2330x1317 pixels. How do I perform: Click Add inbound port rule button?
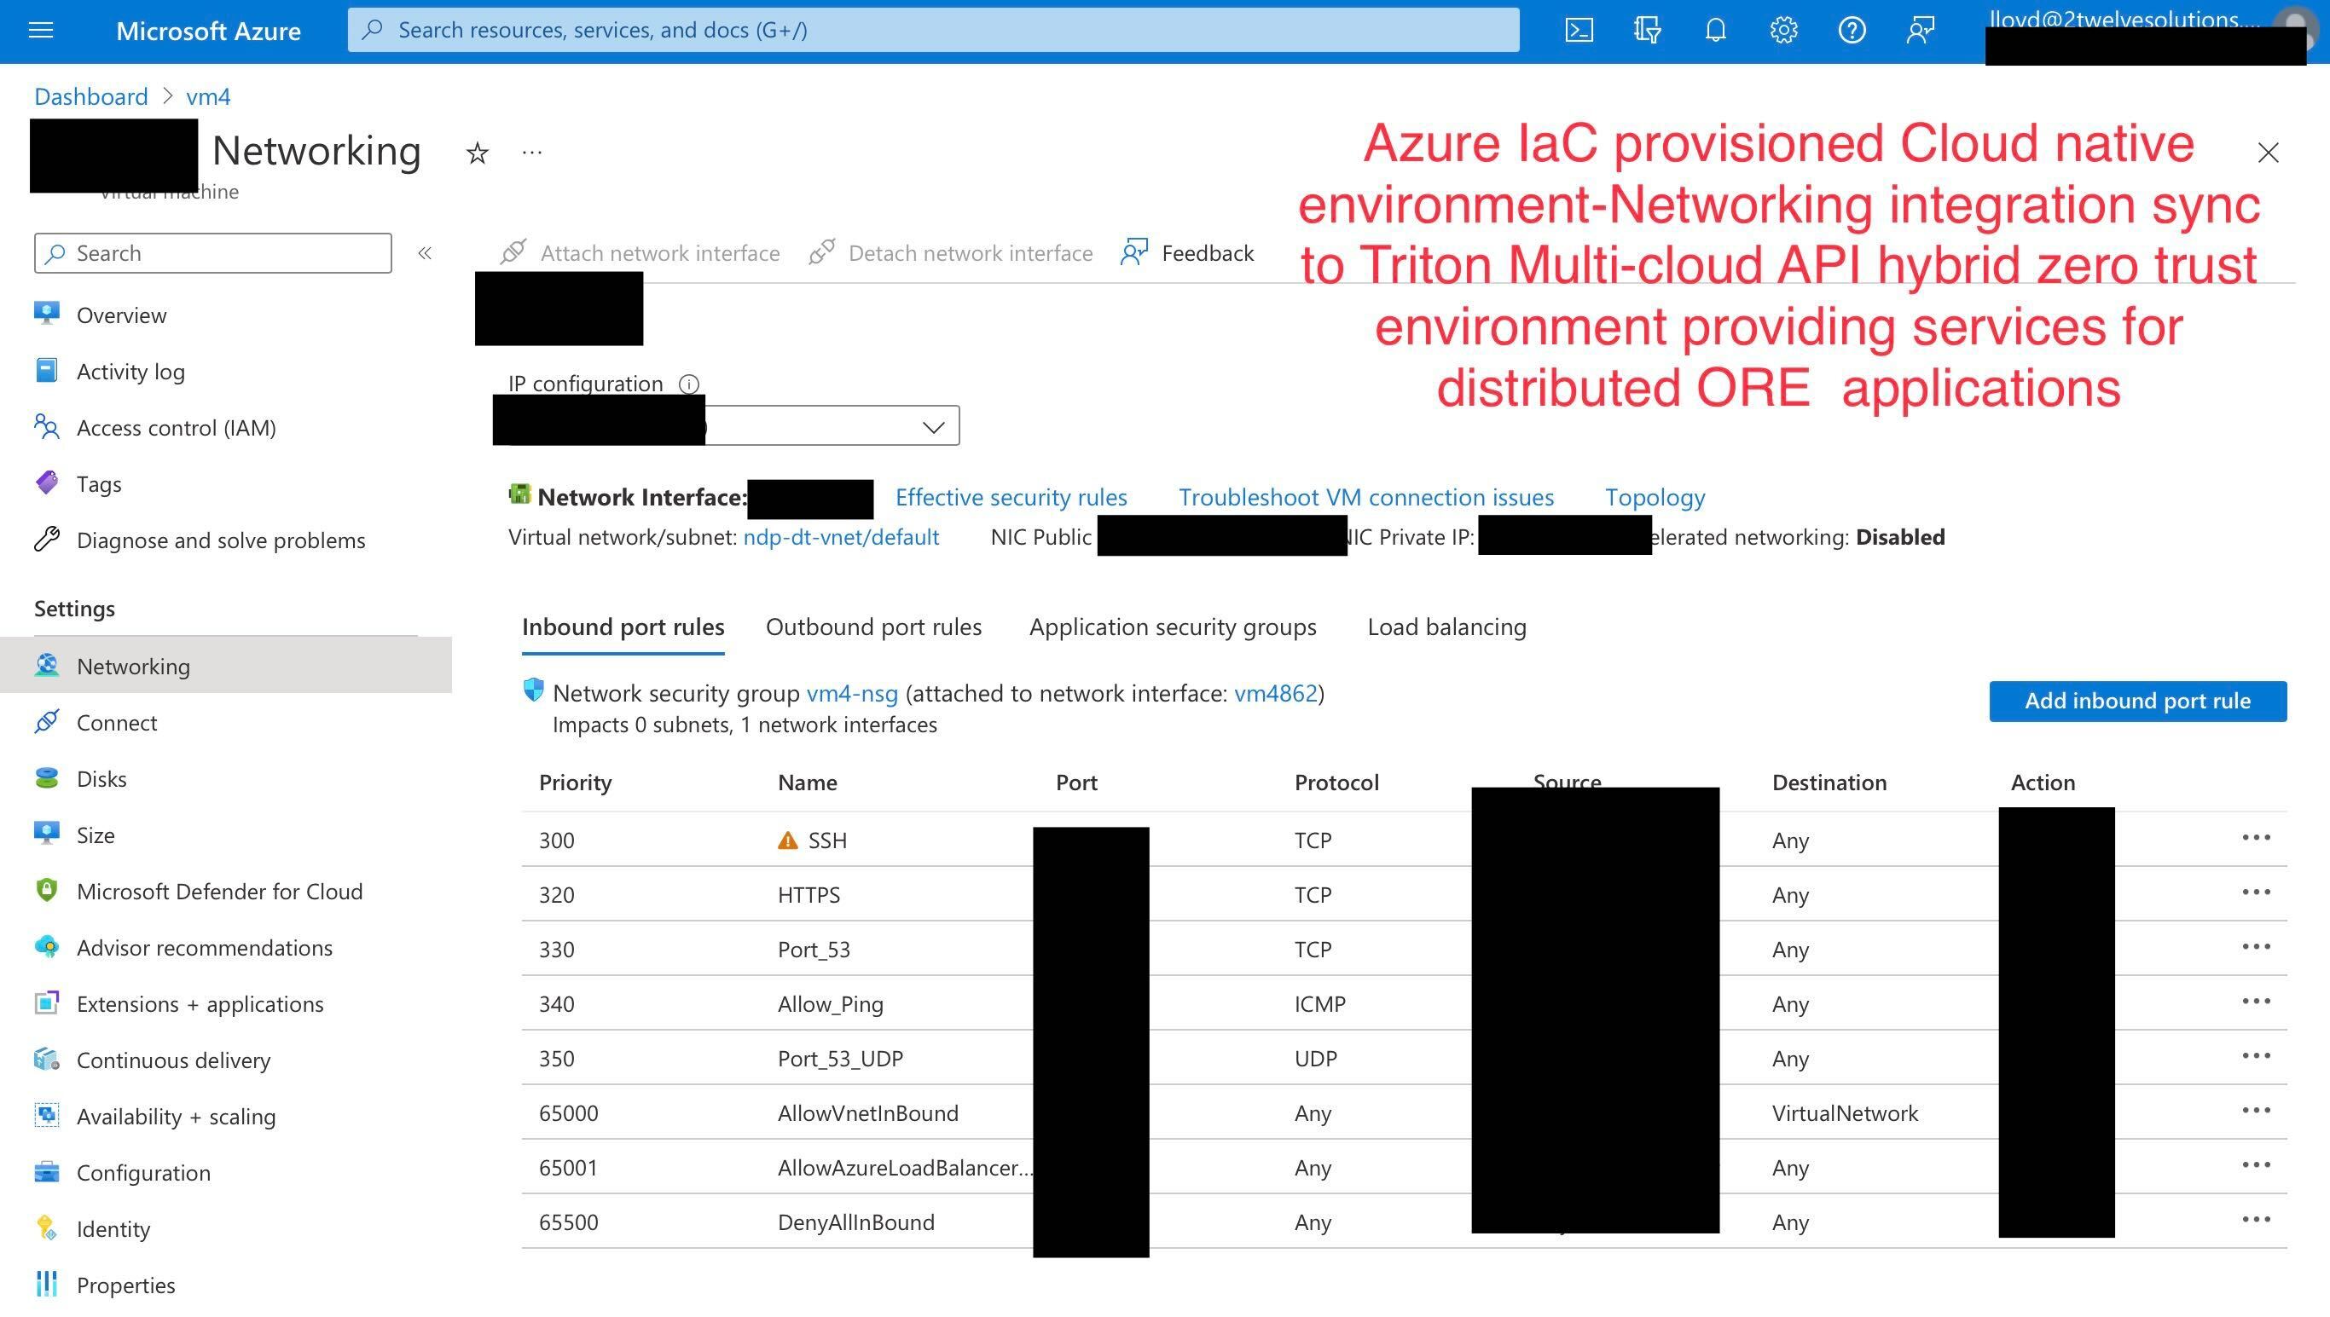pyautogui.click(x=2137, y=701)
